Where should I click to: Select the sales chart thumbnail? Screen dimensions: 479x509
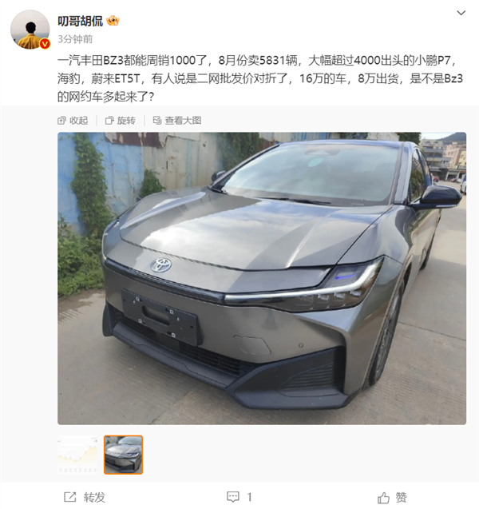point(77,455)
